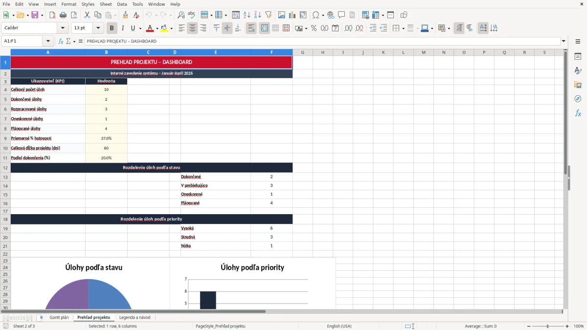Open the Open document dropdown arrow
Viewport: 587px width, 330px height.
(x=26, y=15)
